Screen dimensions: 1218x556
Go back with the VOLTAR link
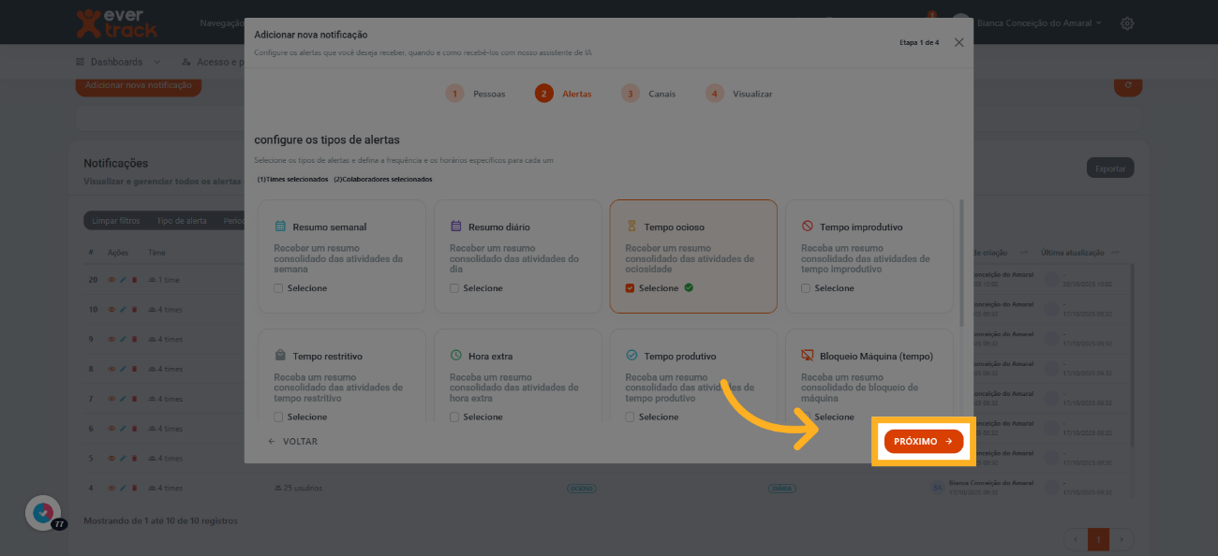[292, 441]
